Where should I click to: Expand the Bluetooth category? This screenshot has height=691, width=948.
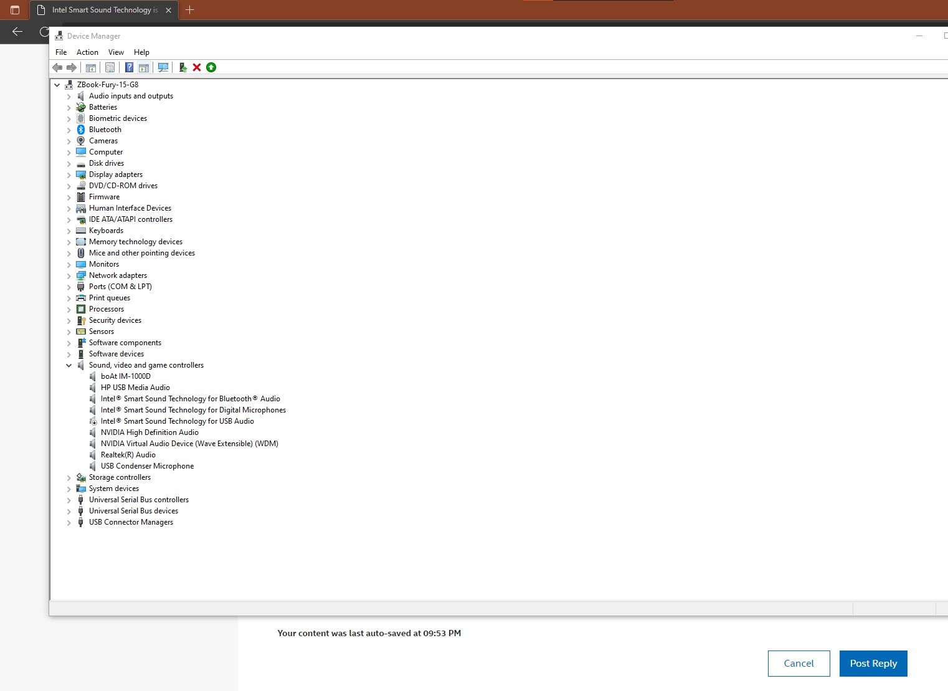click(69, 130)
